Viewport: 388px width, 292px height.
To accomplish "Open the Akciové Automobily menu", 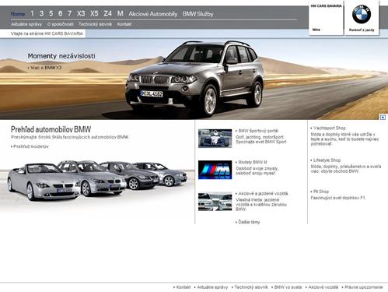I will click(x=153, y=14).
